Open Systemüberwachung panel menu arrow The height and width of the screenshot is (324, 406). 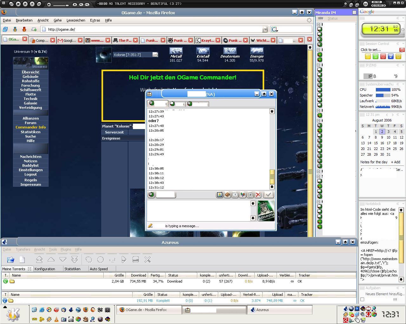point(403,84)
